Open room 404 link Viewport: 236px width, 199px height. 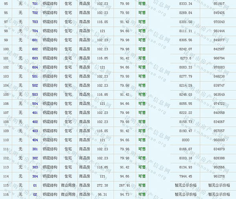click(35, 140)
